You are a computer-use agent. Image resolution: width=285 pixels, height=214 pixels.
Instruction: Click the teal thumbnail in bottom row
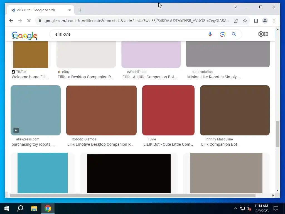43,173
